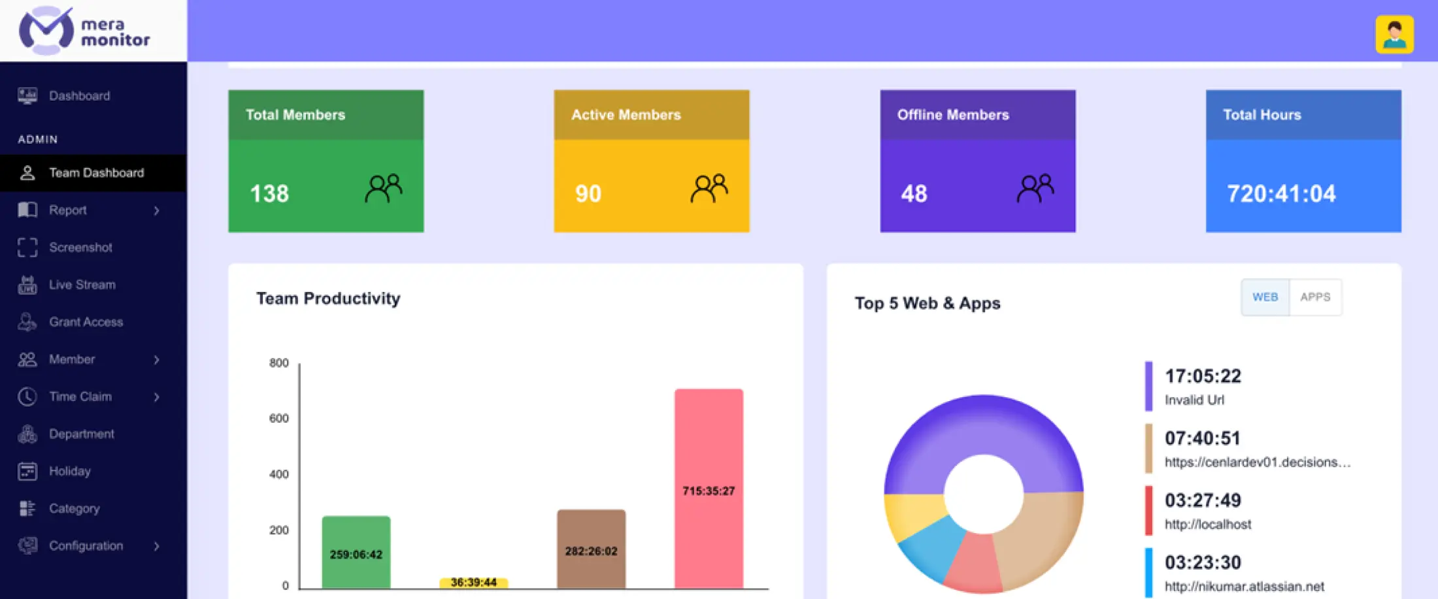Switch Top 5 view to WEB

(x=1265, y=297)
